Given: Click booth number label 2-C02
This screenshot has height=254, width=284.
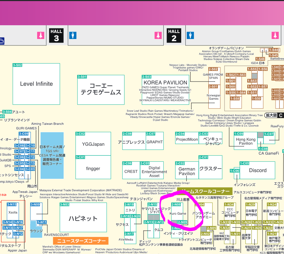Looking at the screenshot, I should 180,163.
